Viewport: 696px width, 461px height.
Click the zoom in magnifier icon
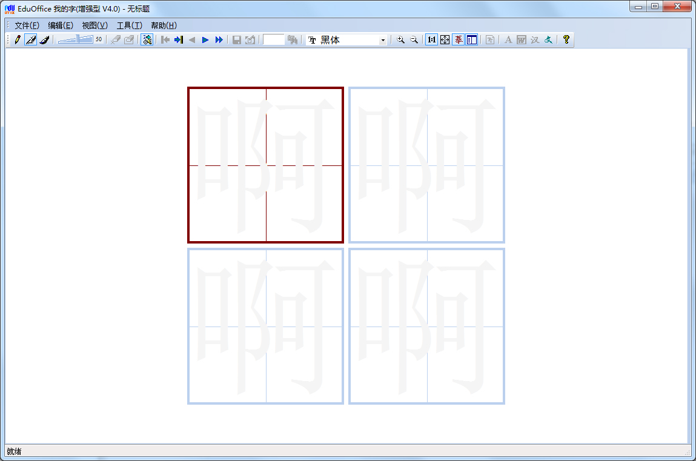point(400,39)
